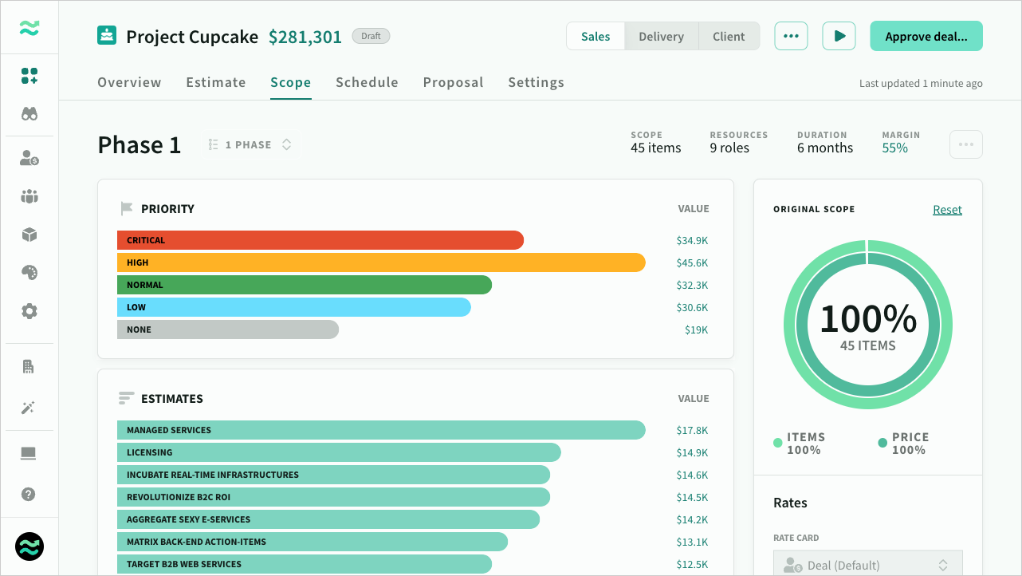Click the $34.9K critical value
1022x576 pixels.
pyautogui.click(x=692, y=240)
